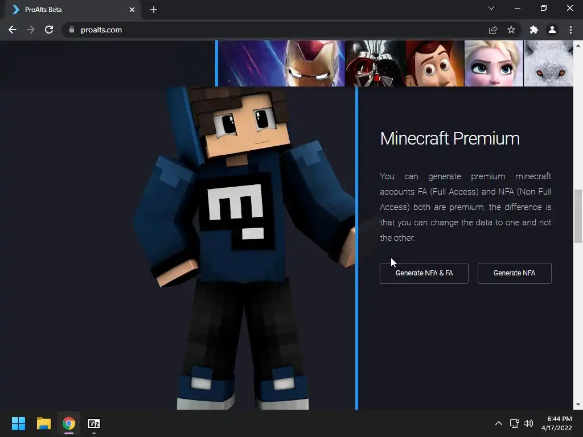
Task: Click the Minecraft character render
Action: pyautogui.click(x=244, y=248)
